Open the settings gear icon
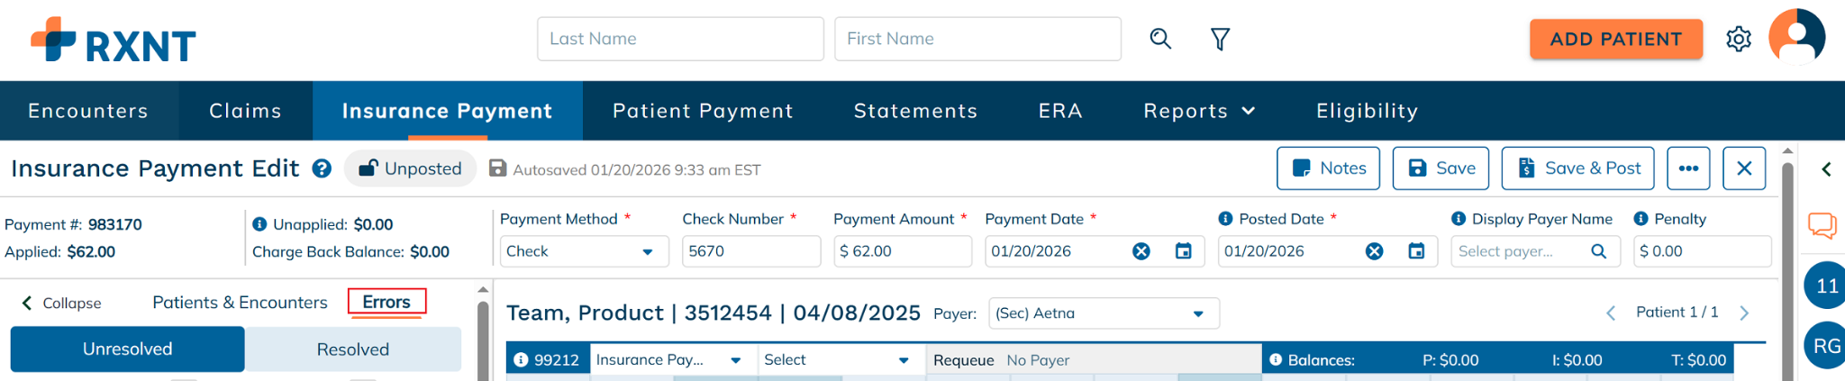Viewport: 1845px width, 381px height. tap(1739, 39)
